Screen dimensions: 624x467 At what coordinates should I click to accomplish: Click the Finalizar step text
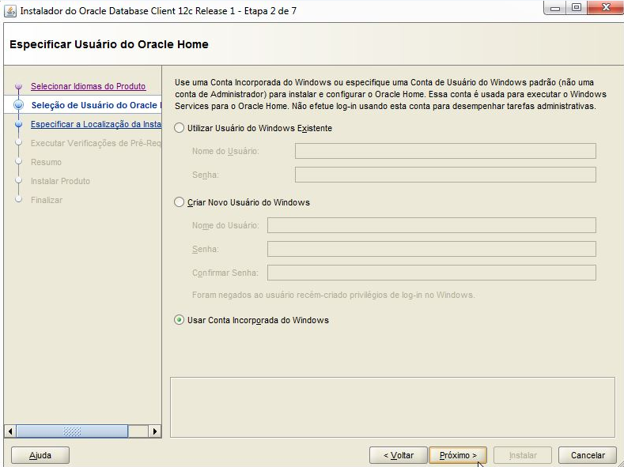[47, 200]
